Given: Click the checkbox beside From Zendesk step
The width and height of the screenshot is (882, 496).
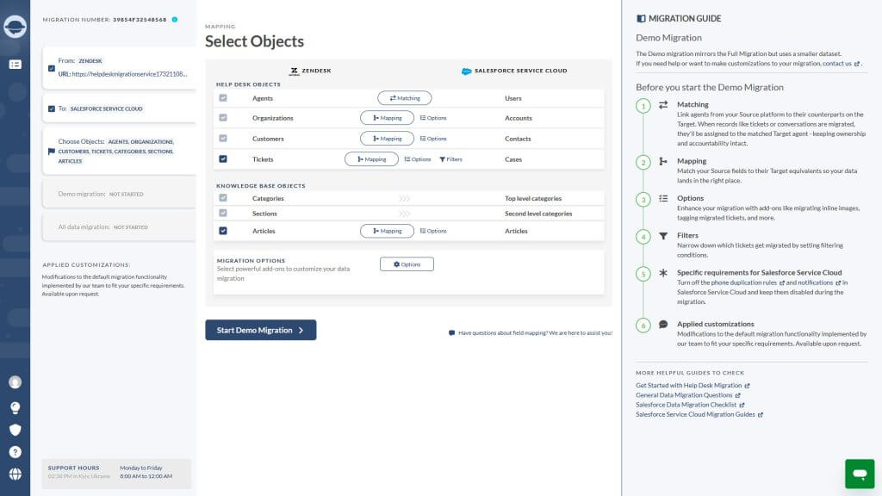Looking at the screenshot, I should click(51, 69).
